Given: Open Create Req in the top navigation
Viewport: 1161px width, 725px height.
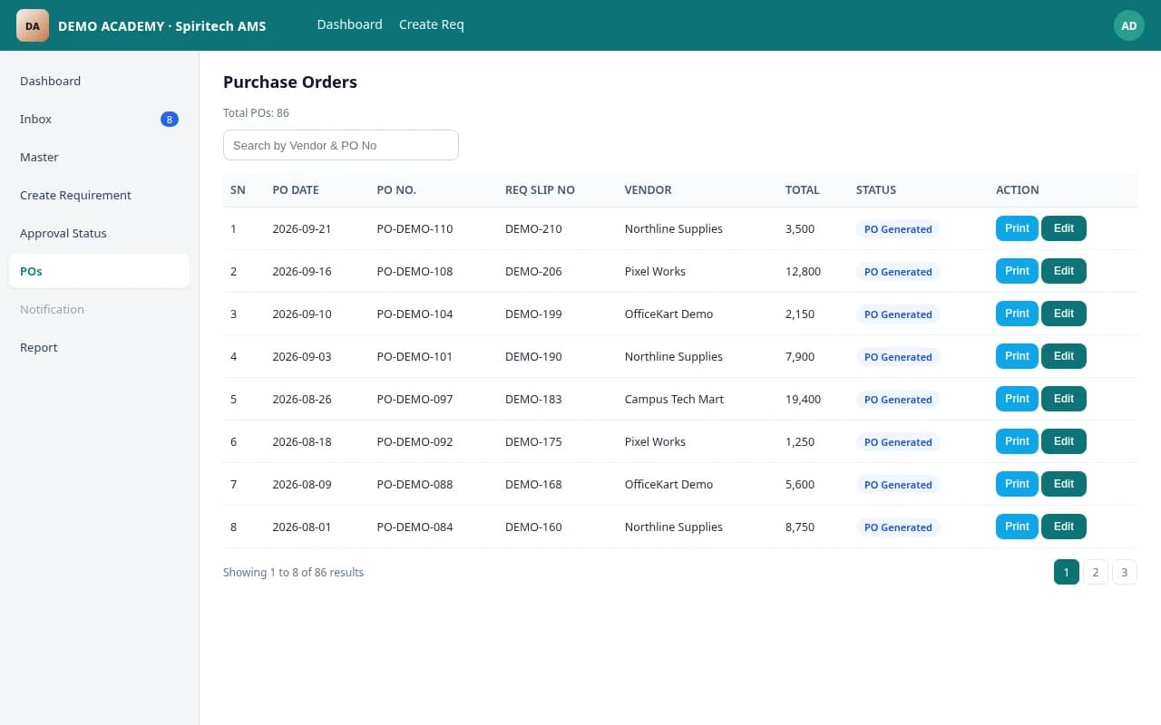Looking at the screenshot, I should 432,24.
